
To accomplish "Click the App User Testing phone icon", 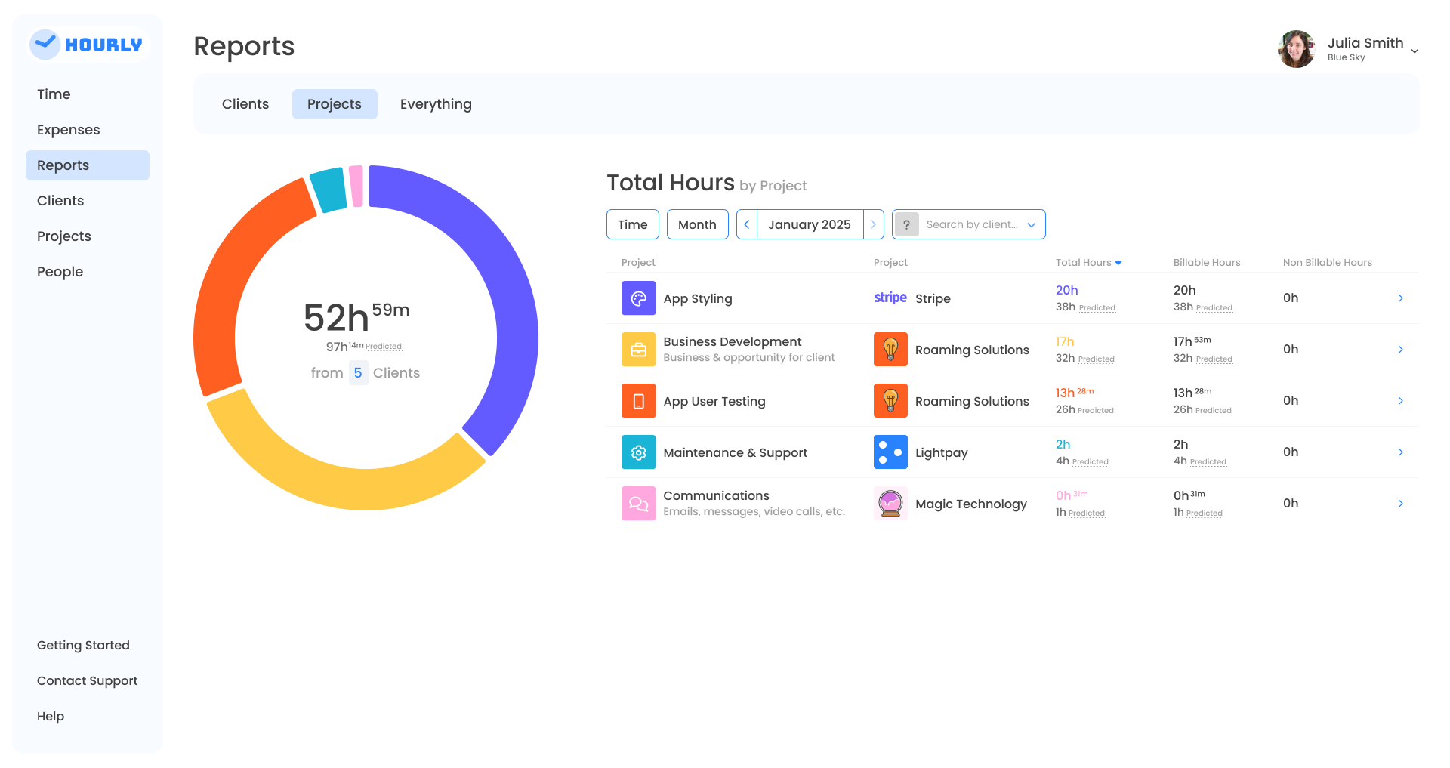I will coord(638,401).
